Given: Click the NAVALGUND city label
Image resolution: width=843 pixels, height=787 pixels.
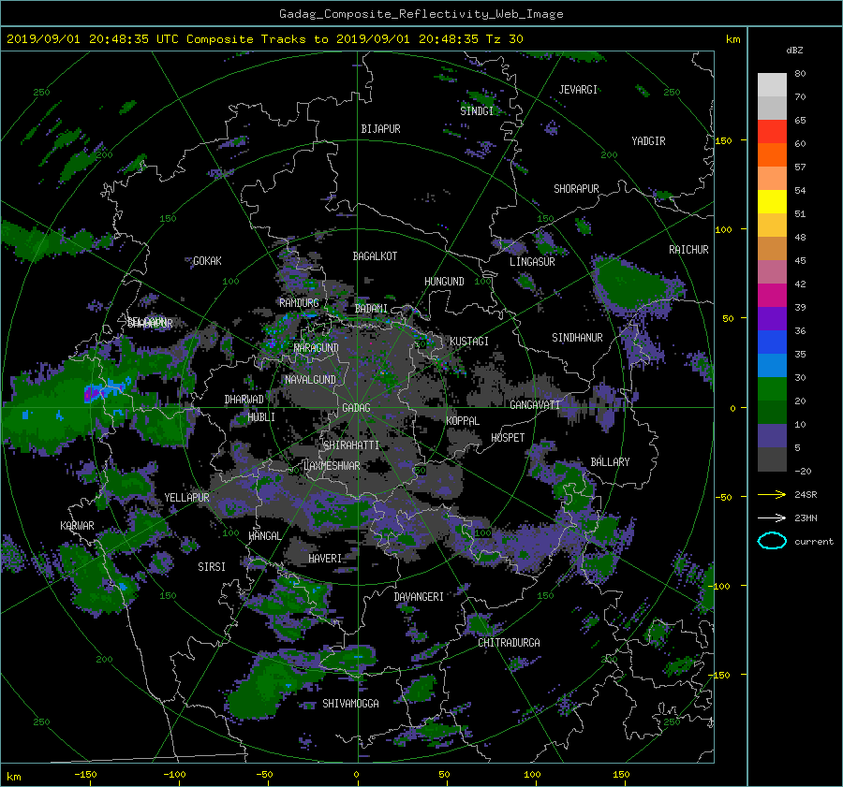Looking at the screenshot, I should [310, 380].
